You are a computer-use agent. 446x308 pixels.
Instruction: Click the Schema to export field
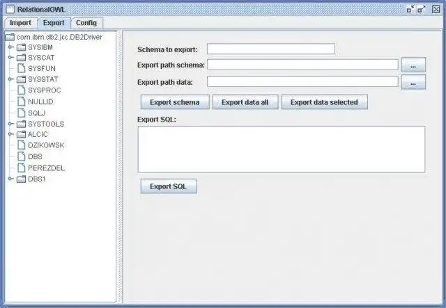pos(271,49)
